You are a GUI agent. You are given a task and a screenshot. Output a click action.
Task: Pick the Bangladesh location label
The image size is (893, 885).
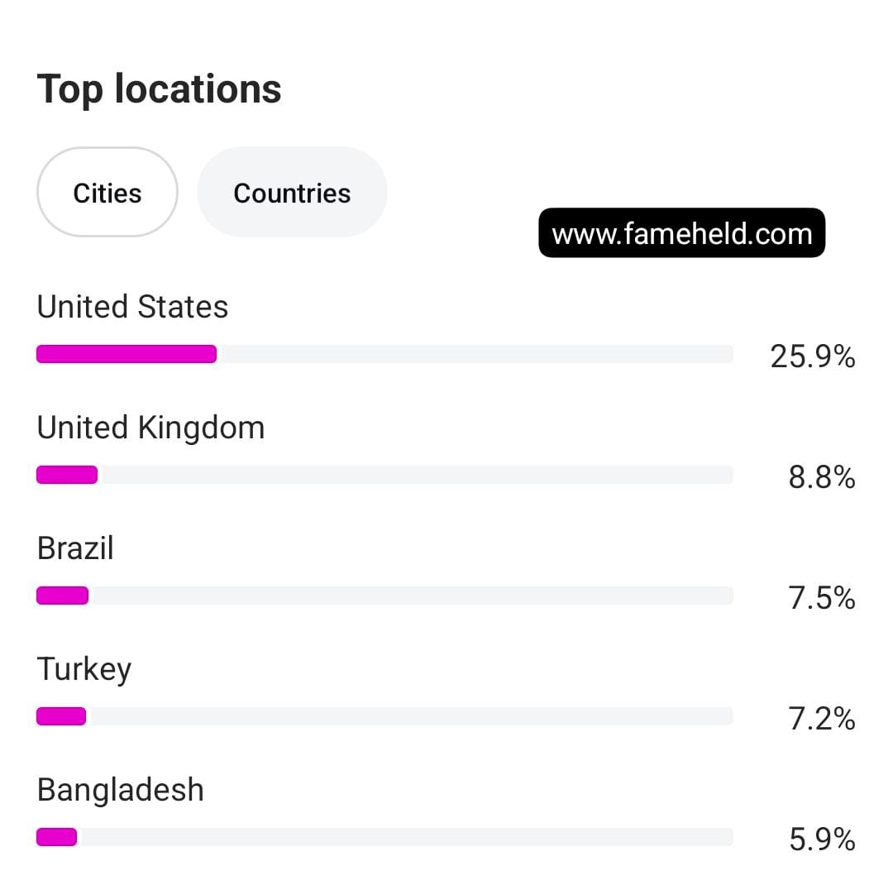pos(121,790)
